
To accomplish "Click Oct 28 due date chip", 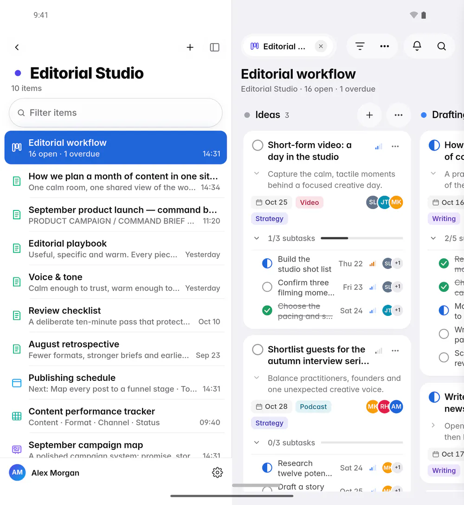I will tap(271, 407).
